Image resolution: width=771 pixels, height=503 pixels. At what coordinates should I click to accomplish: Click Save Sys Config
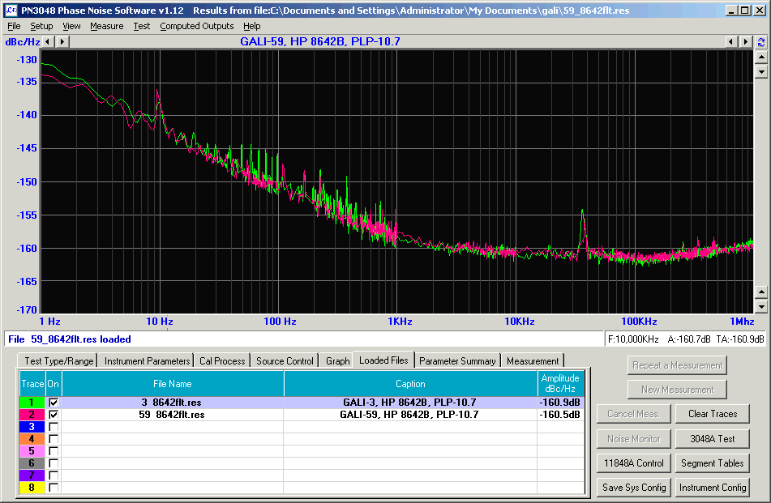coord(634,488)
